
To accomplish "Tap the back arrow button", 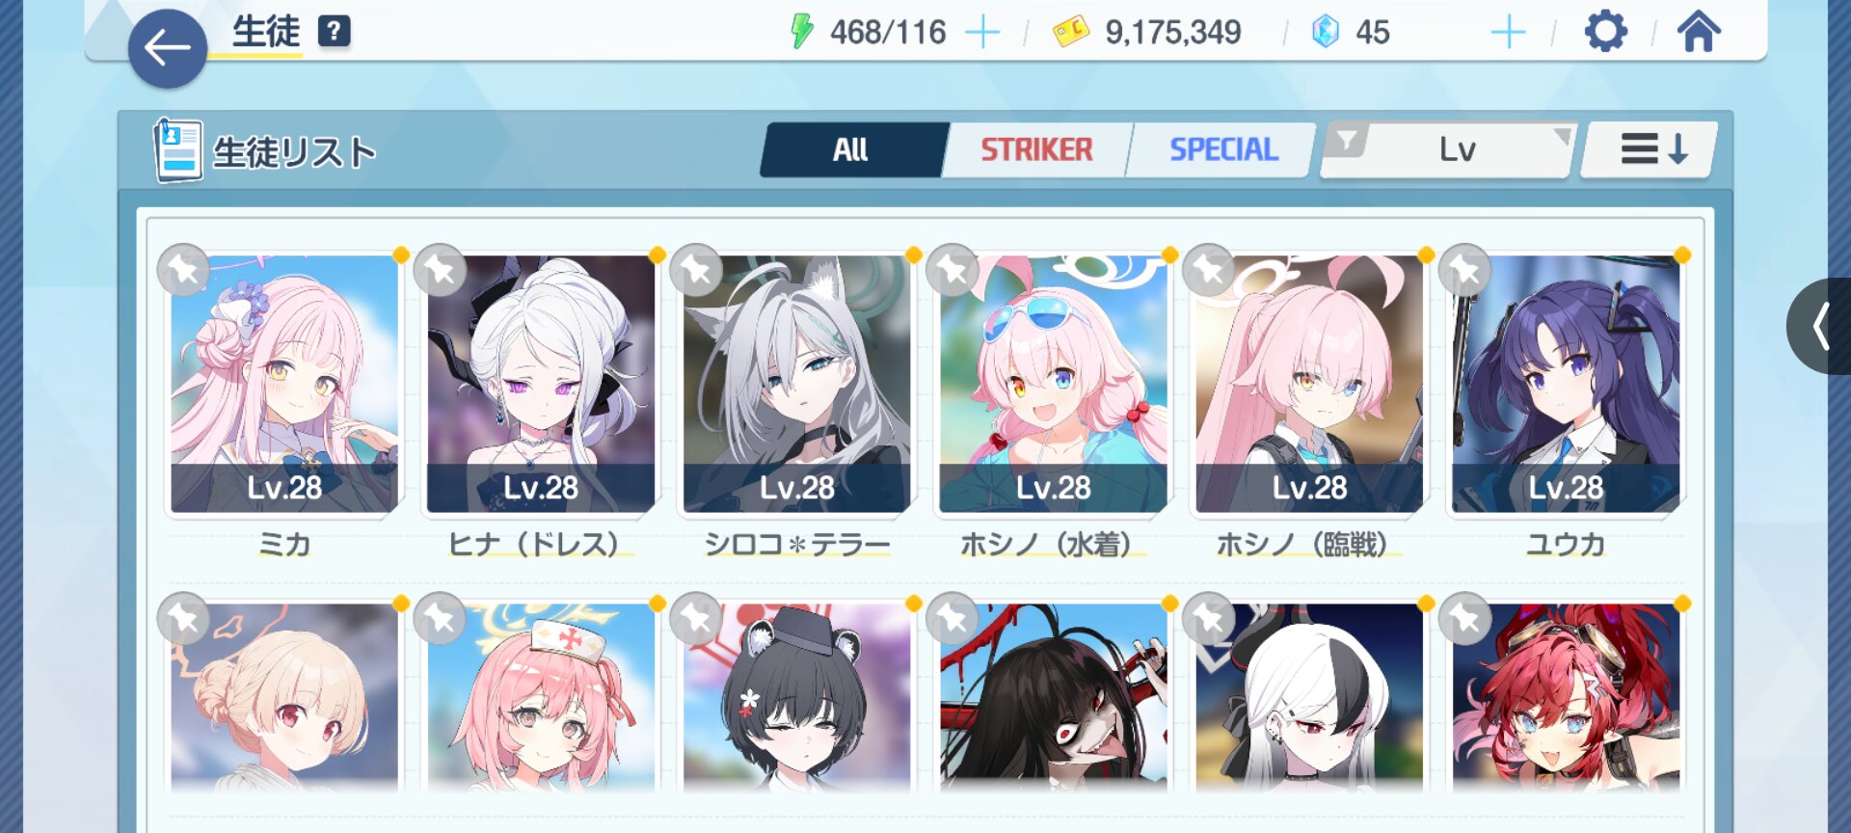I will 168,48.
